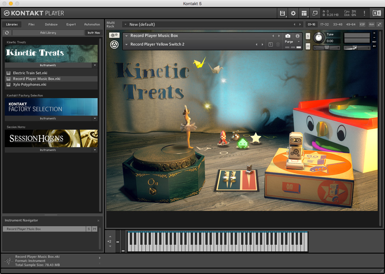Open the save (floppy disk) menu
This screenshot has height=274, width=385.
282,13
